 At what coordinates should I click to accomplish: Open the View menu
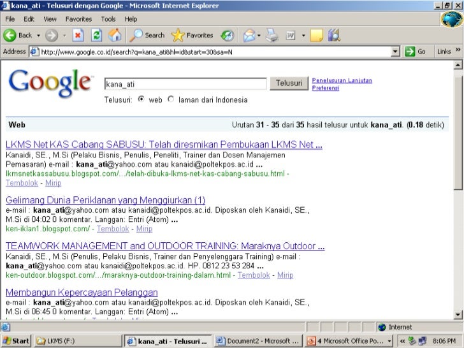click(50, 19)
